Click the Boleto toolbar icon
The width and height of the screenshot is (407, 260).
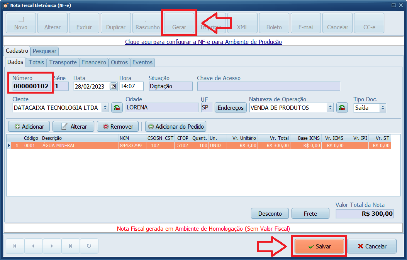[x=274, y=23]
